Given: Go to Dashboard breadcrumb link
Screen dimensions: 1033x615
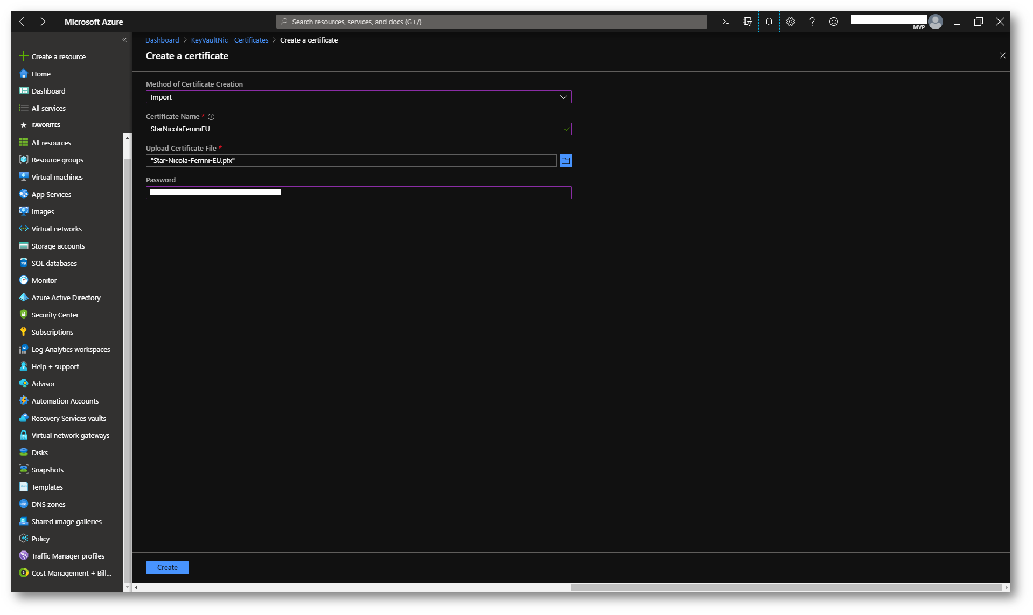Looking at the screenshot, I should [162, 40].
